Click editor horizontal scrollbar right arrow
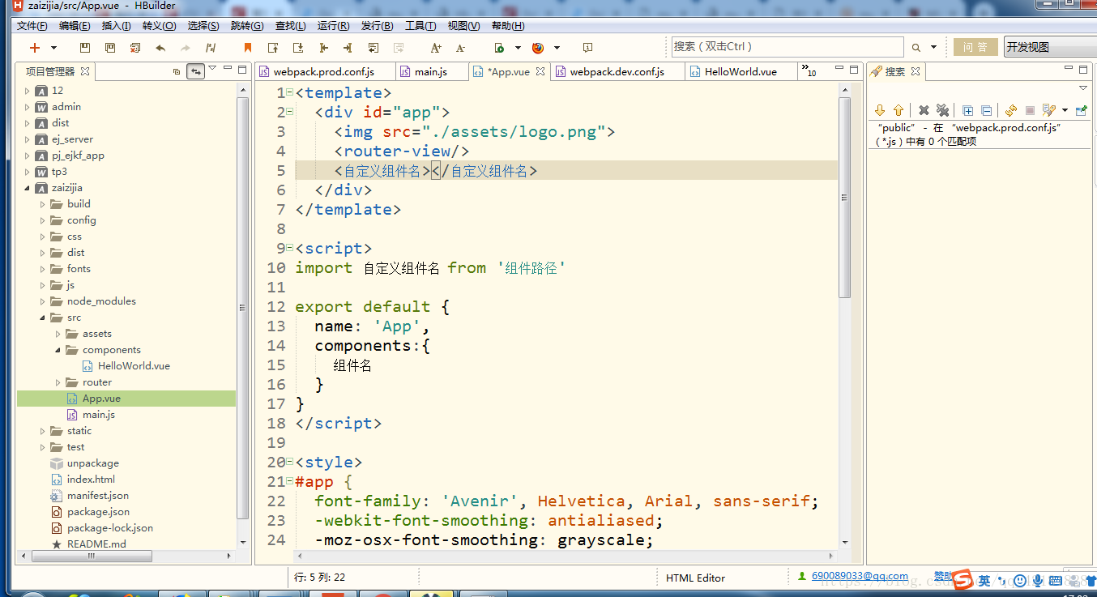 (x=832, y=556)
